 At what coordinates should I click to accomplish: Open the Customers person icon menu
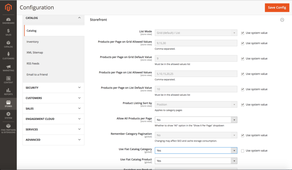(8, 56)
